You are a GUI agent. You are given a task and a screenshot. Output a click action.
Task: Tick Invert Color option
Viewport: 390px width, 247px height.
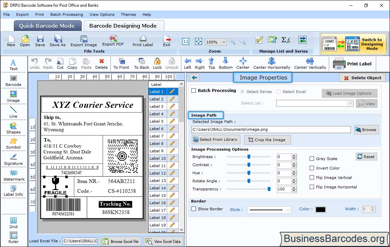[312, 168]
